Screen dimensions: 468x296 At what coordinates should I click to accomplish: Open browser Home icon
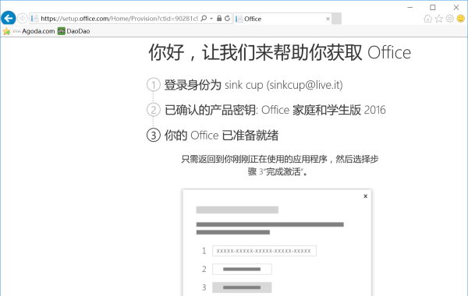(x=427, y=19)
